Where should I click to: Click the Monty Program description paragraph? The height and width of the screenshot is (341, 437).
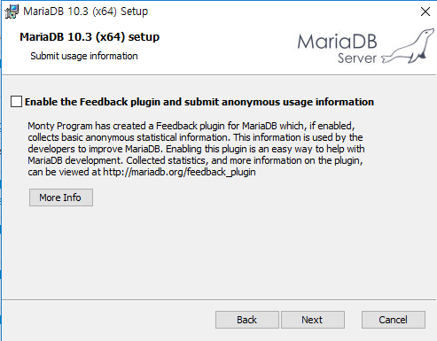coord(196,149)
